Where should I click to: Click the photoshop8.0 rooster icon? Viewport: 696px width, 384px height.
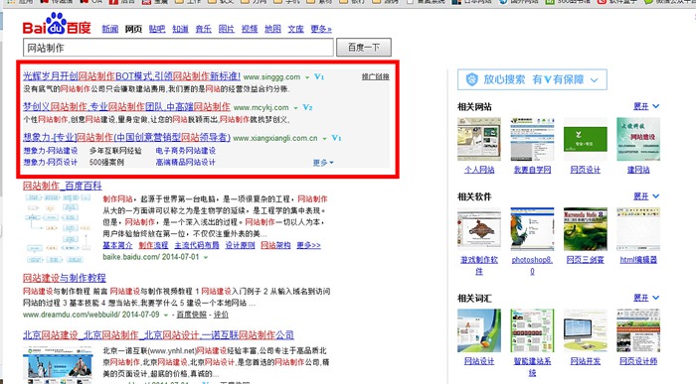click(532, 229)
